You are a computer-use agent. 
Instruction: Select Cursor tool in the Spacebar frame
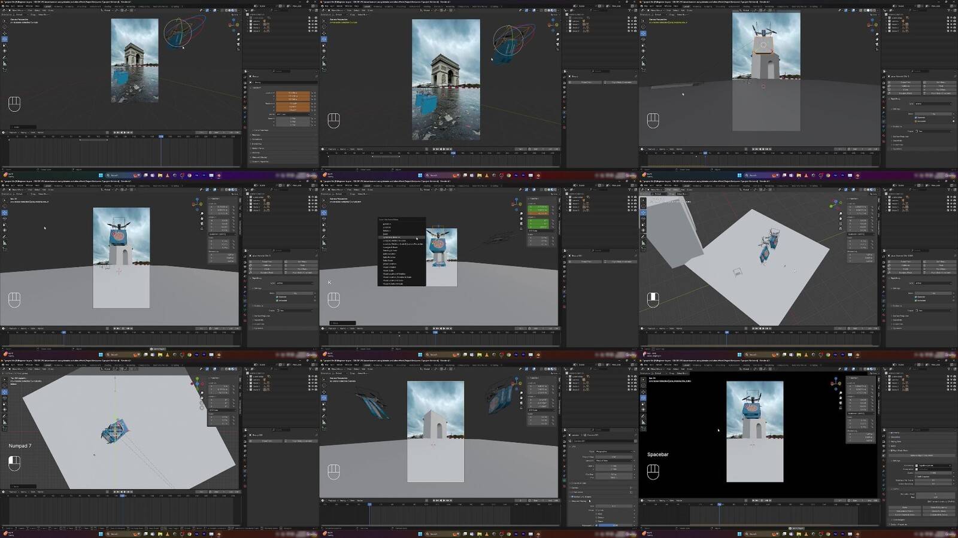click(x=643, y=385)
